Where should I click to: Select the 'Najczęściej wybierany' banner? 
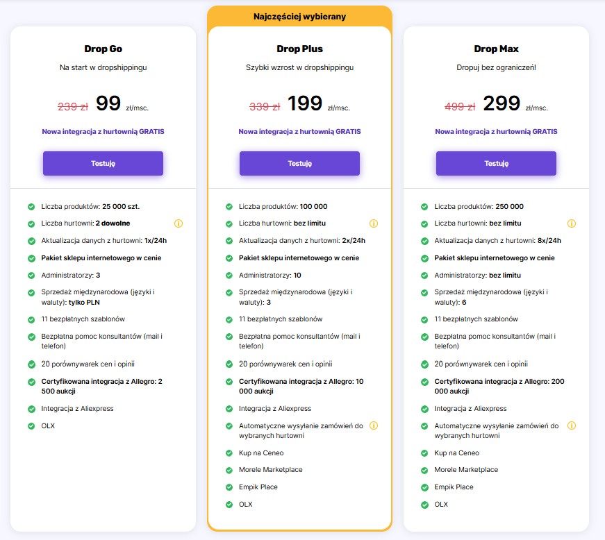click(299, 15)
